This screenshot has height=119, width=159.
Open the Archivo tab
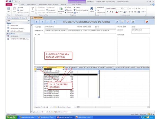click(x=9, y=5)
